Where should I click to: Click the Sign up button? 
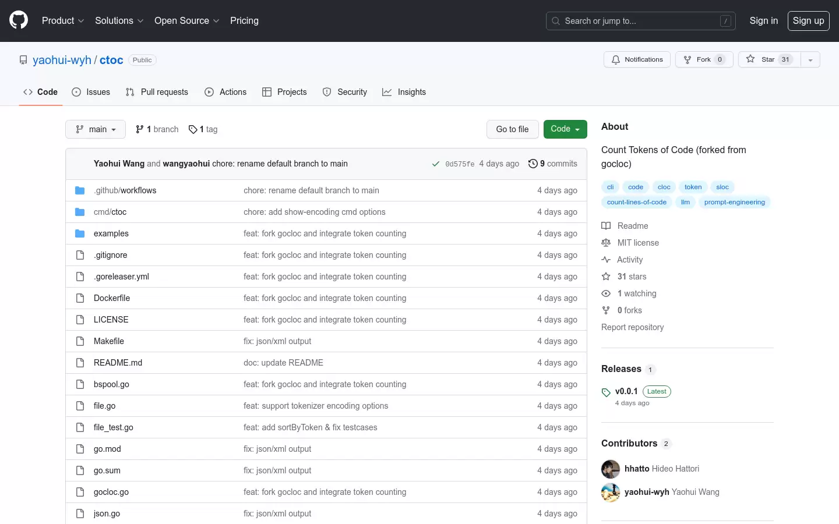[809, 20]
